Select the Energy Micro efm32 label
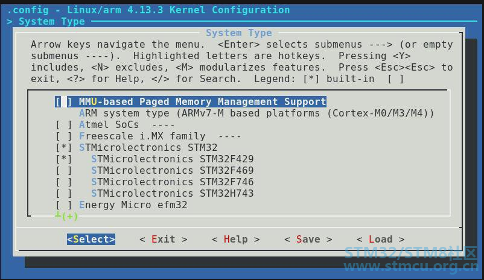 [x=133, y=205]
